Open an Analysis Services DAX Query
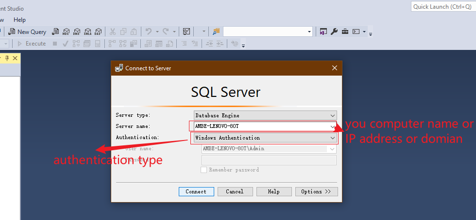The height and width of the screenshot is (220, 476). [x=98, y=31]
